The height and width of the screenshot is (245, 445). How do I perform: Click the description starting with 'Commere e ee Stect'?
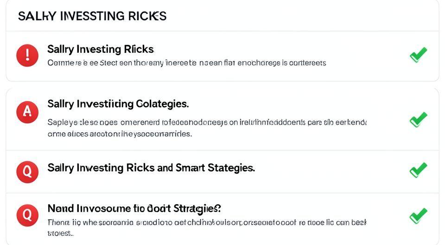click(186, 63)
